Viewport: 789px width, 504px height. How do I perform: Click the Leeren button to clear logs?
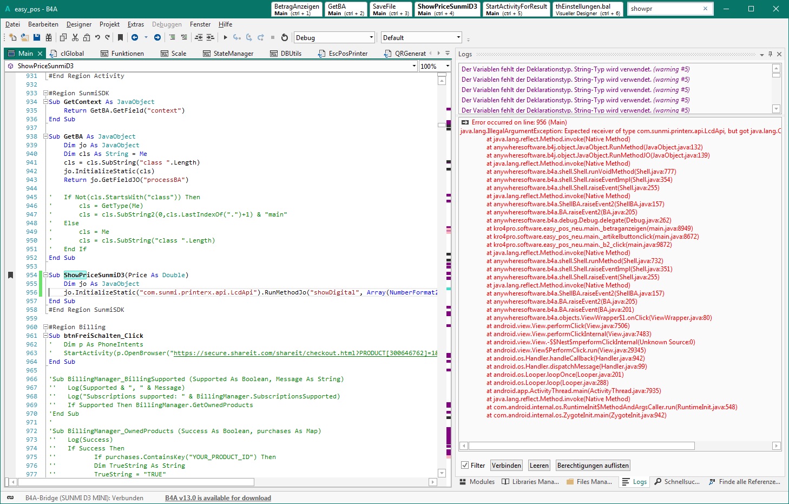point(539,466)
